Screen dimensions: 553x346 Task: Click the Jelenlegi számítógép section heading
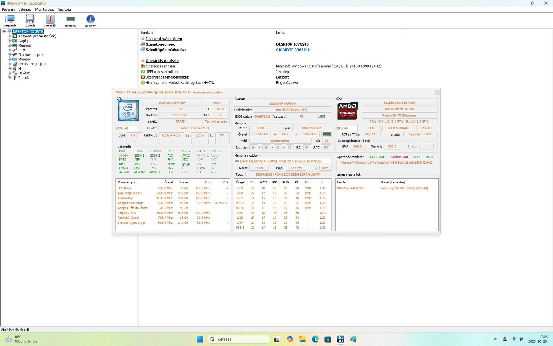click(x=164, y=39)
